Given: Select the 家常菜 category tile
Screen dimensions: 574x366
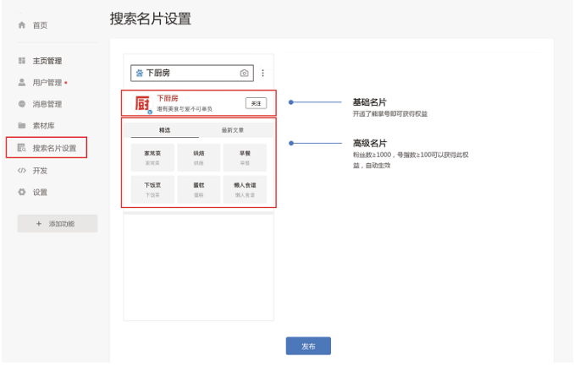Looking at the screenshot, I should point(152,157).
